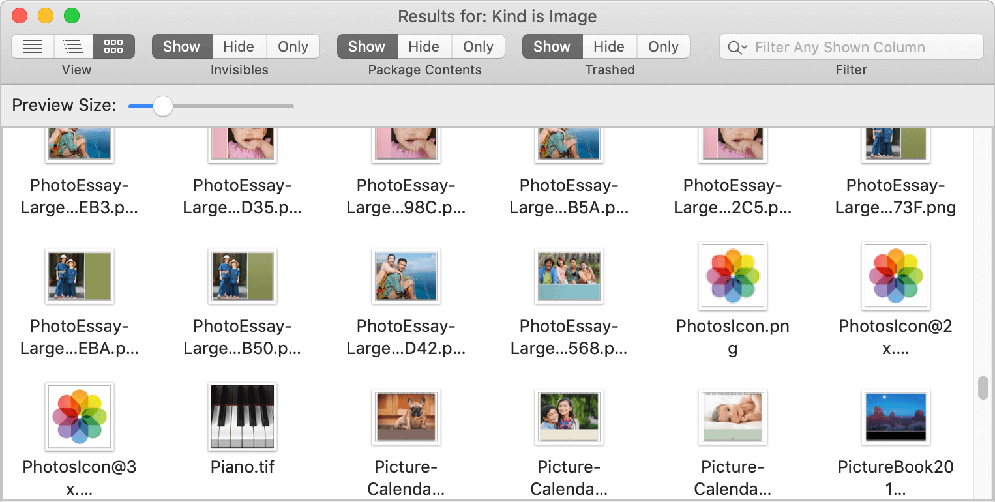
Task: Select the PhotosIcon@2x image
Action: (895, 276)
